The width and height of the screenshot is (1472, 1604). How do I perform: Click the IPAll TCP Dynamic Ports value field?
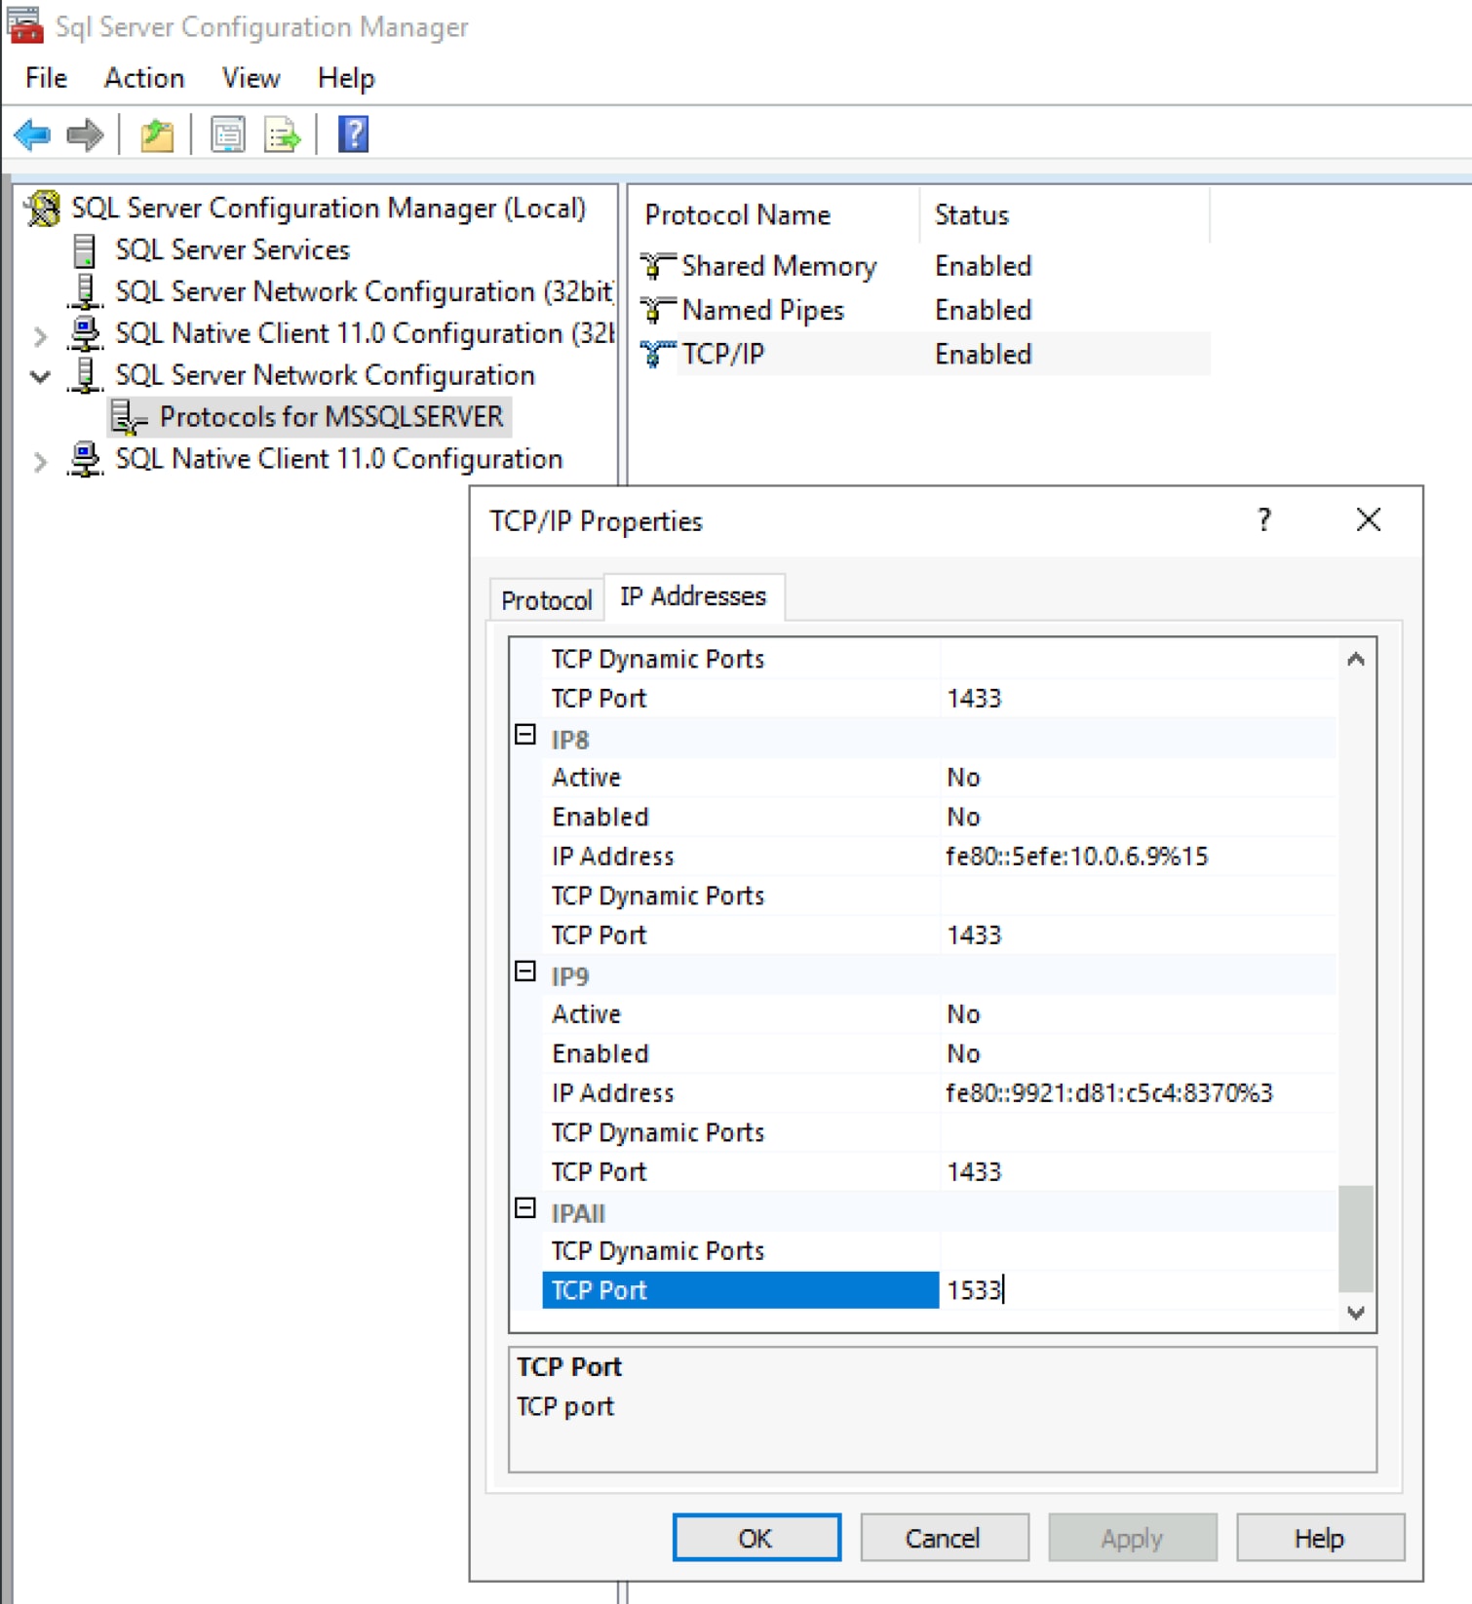(x=1137, y=1250)
